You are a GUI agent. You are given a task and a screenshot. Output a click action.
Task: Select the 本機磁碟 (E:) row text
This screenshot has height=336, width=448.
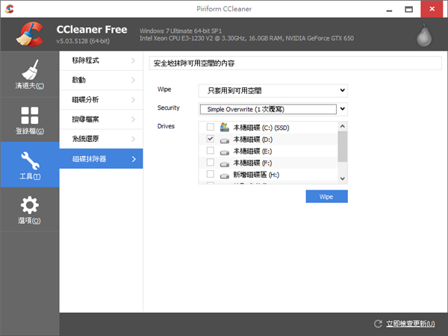(x=252, y=151)
